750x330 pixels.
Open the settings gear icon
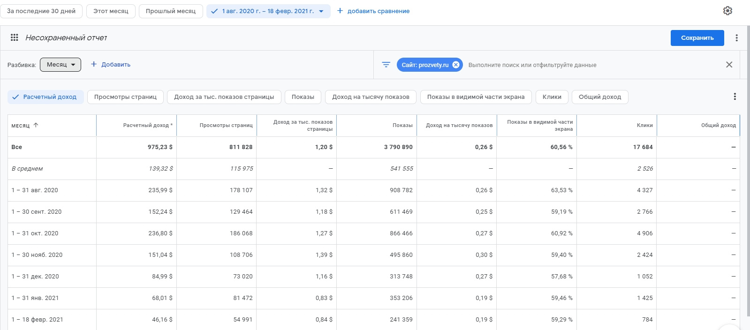pos(727,11)
